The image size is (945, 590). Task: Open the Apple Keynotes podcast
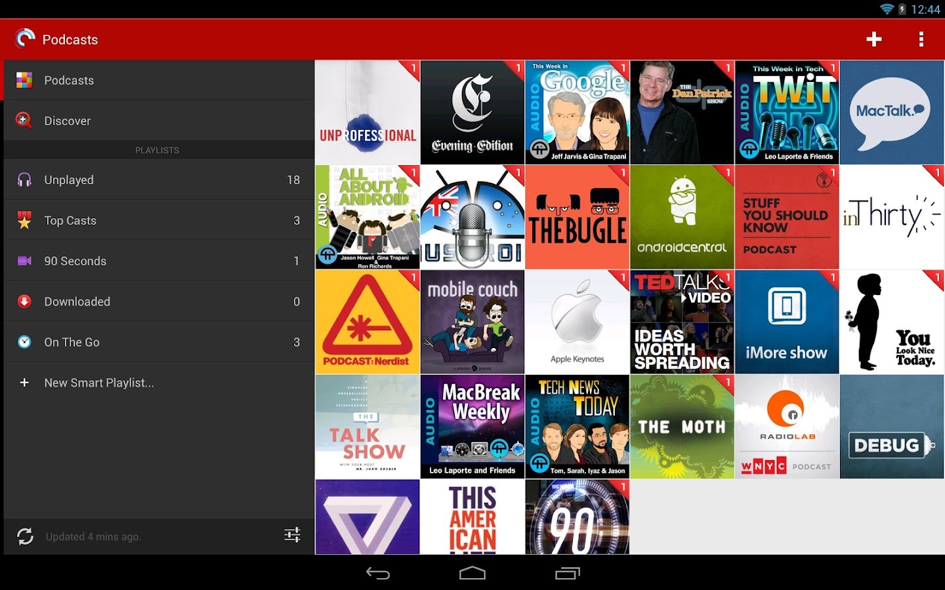[x=577, y=322]
